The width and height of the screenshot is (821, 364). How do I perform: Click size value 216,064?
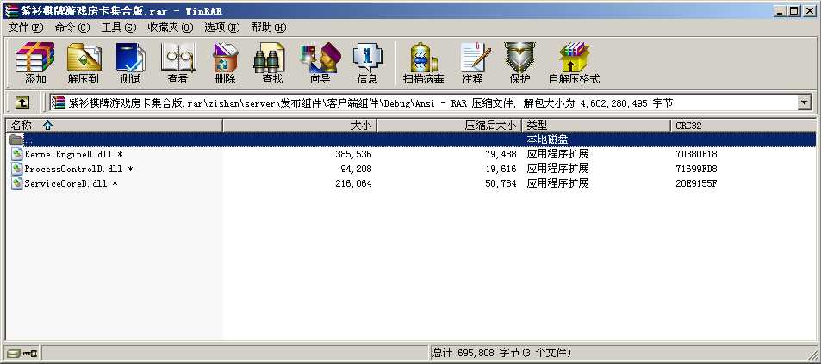353,184
